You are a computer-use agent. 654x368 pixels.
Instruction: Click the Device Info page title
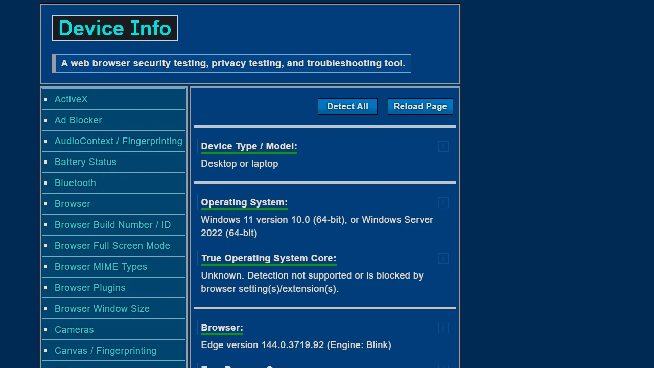[x=114, y=28]
